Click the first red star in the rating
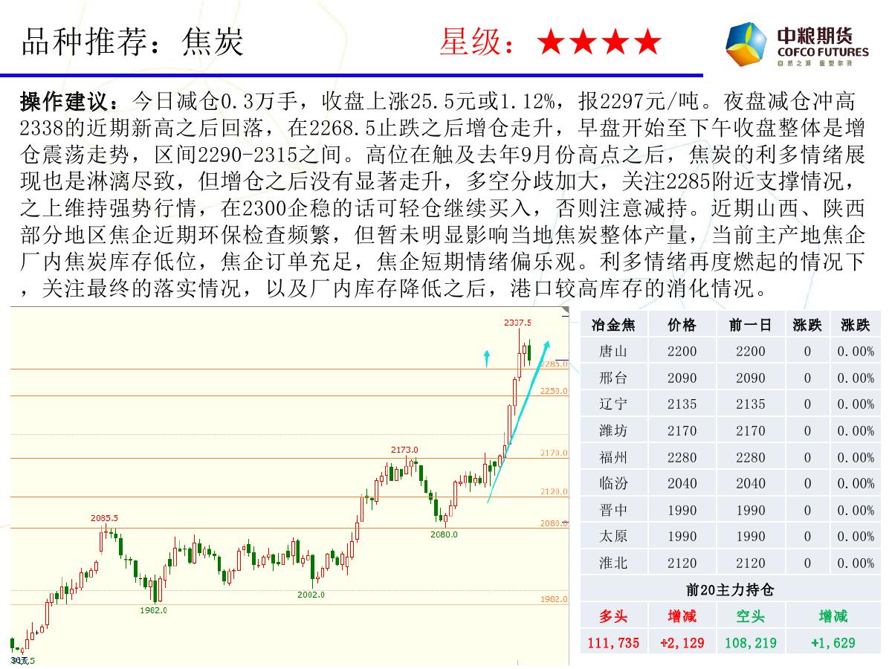Viewport: 892px width, 669px height. [551, 43]
